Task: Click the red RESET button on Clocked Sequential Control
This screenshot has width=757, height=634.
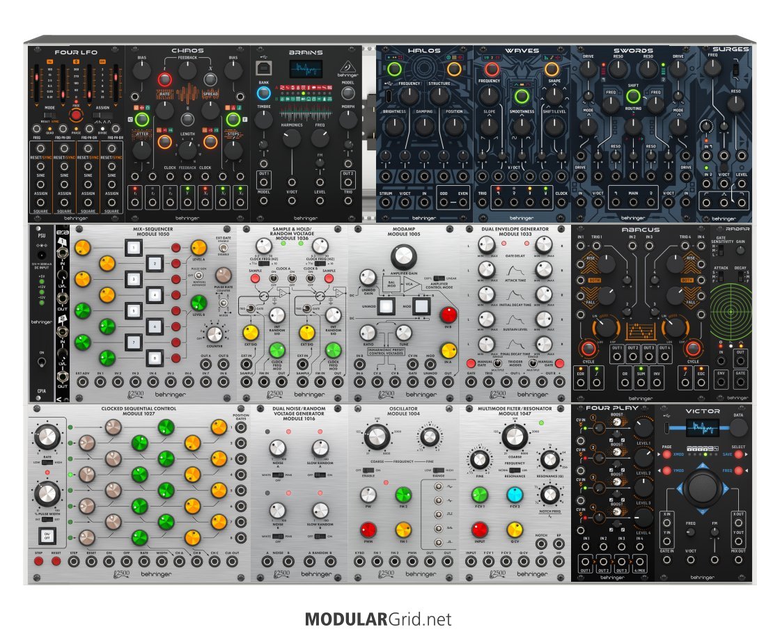Action: (x=56, y=561)
